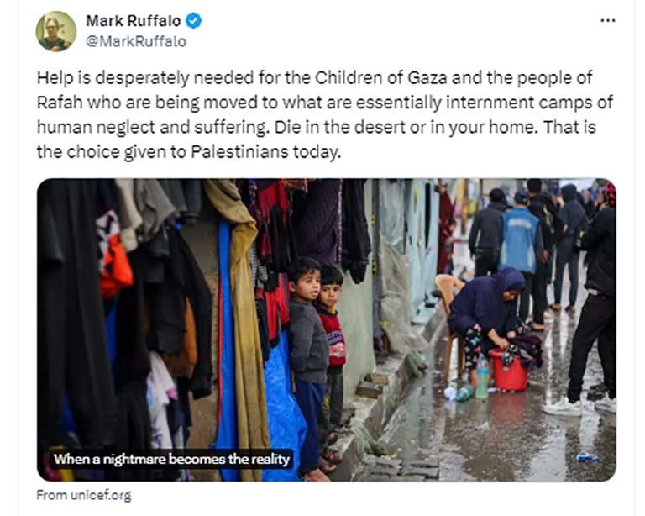Open the three-dot more options menu
The height and width of the screenshot is (516, 645).
point(607,20)
